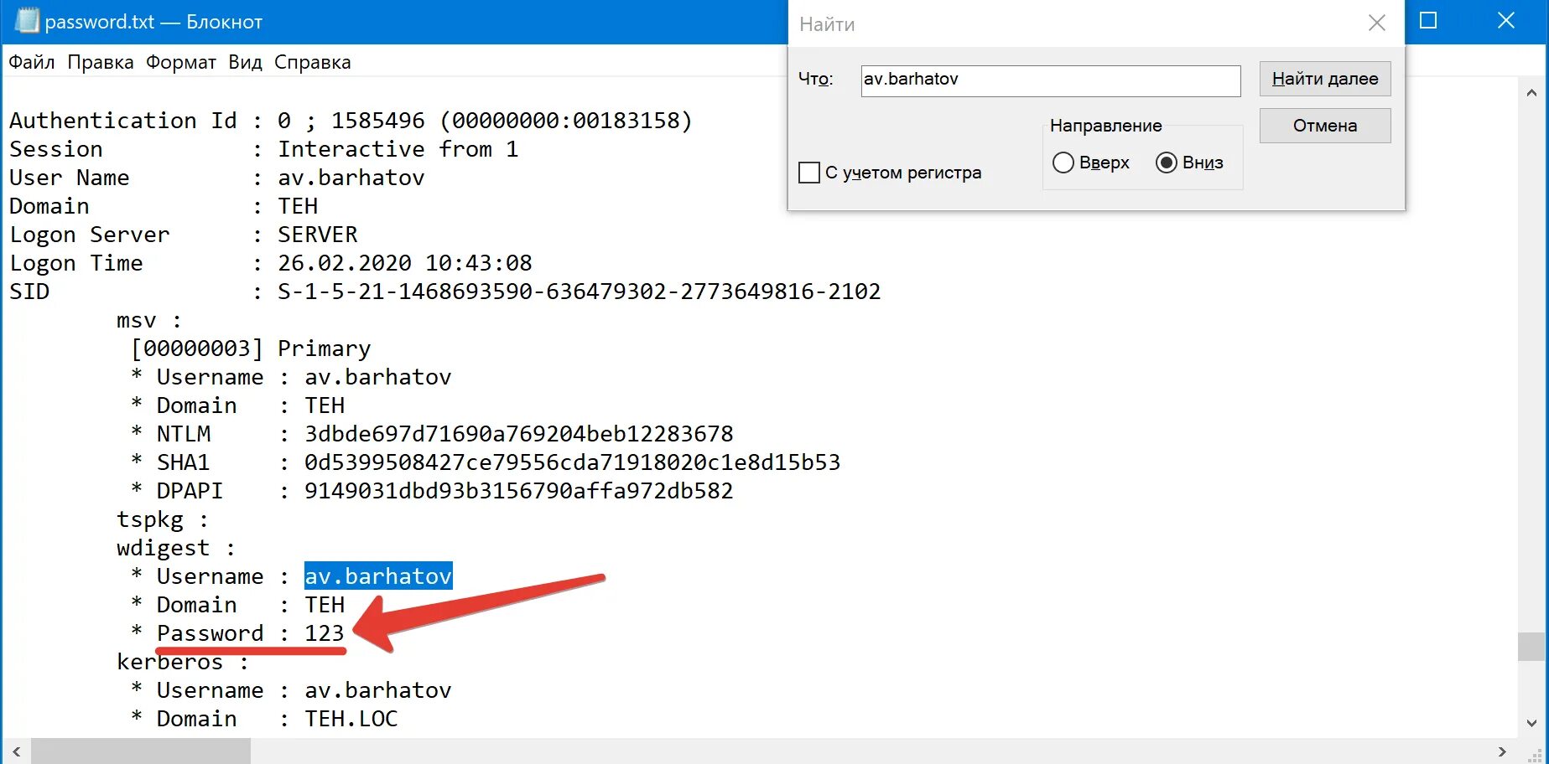The width and height of the screenshot is (1549, 764).
Task: Click the User Name value av.barhatov
Action: (x=351, y=178)
